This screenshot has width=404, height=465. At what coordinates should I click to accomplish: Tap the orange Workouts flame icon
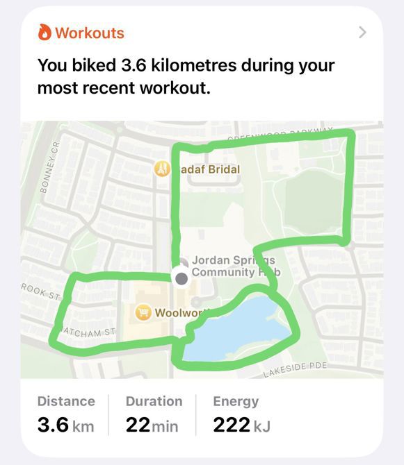coord(45,32)
